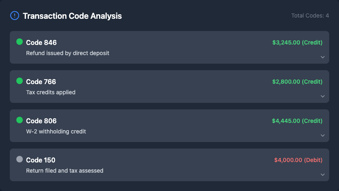Image resolution: width=339 pixels, height=191 pixels.
Task: Click the Code 806 heading
Action: (x=41, y=121)
